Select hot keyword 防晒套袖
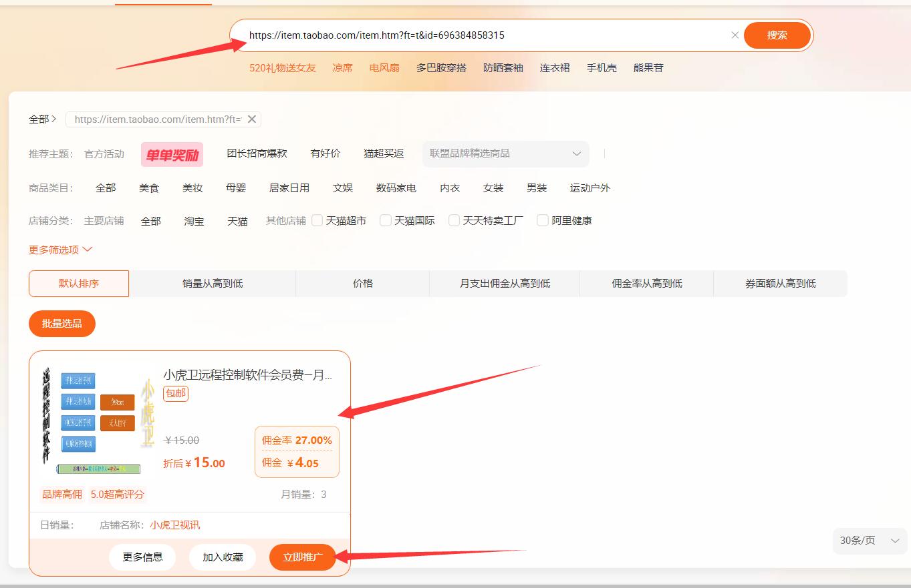Screen dimensions: 911x588 tap(503, 68)
